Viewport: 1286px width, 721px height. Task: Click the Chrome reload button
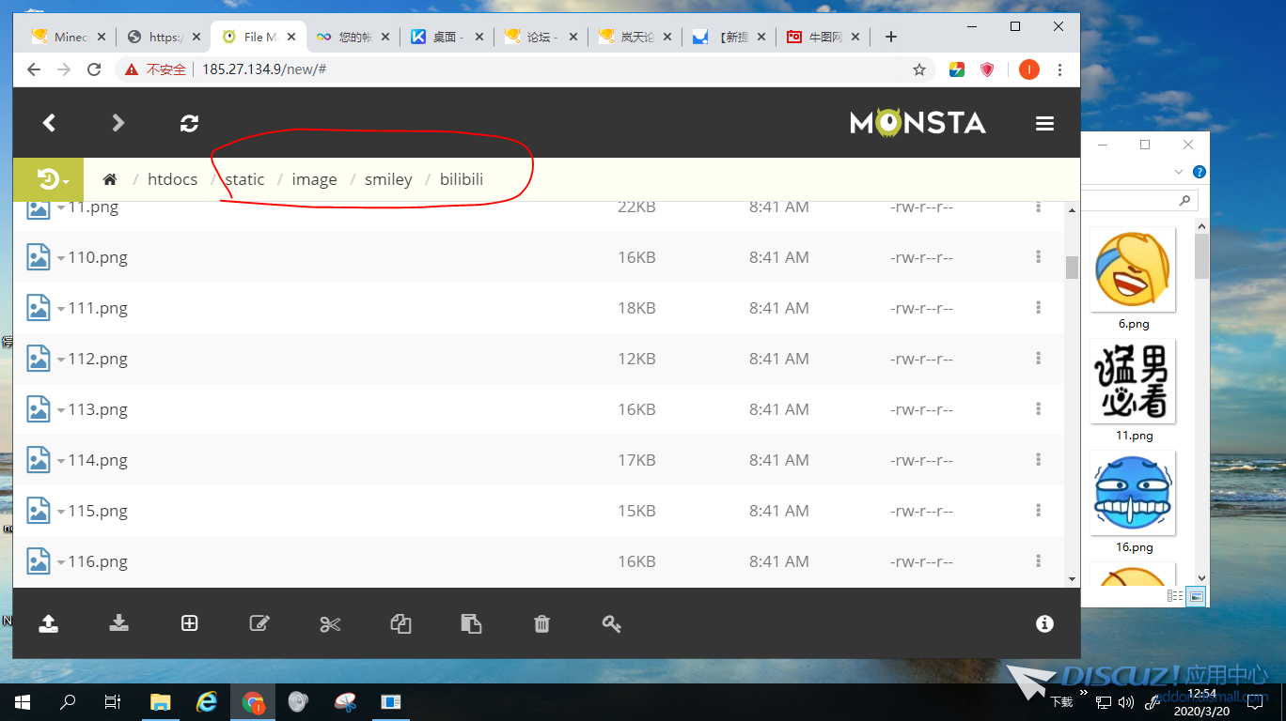94,69
